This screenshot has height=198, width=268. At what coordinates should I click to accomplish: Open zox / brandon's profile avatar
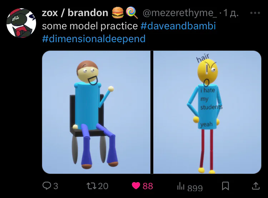pos(21,23)
